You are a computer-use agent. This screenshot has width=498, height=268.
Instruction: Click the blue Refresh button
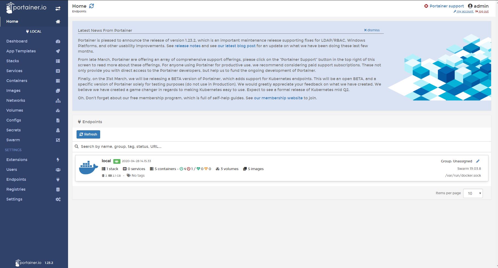(x=88, y=134)
